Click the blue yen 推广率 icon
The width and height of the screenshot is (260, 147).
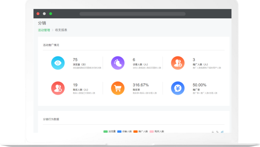click(x=178, y=88)
